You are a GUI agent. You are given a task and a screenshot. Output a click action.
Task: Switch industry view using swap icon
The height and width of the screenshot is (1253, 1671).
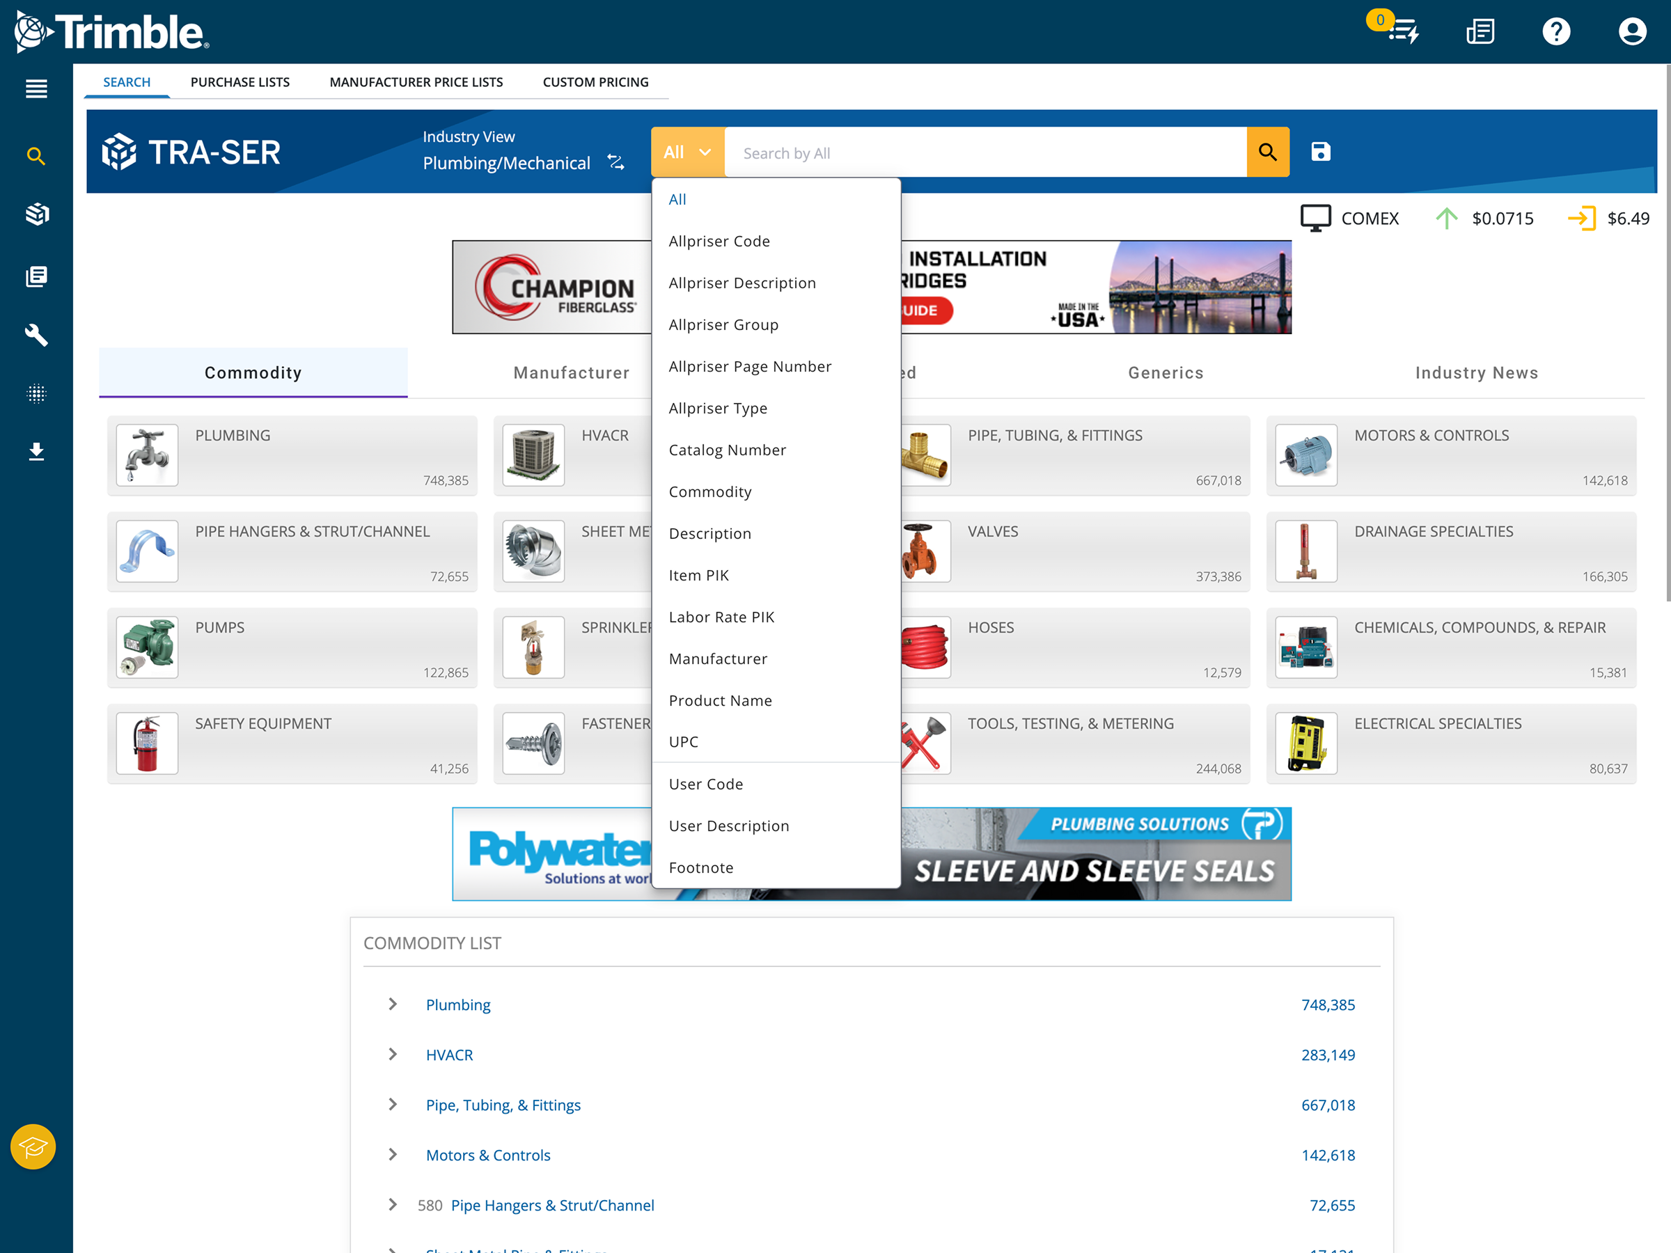(x=616, y=162)
